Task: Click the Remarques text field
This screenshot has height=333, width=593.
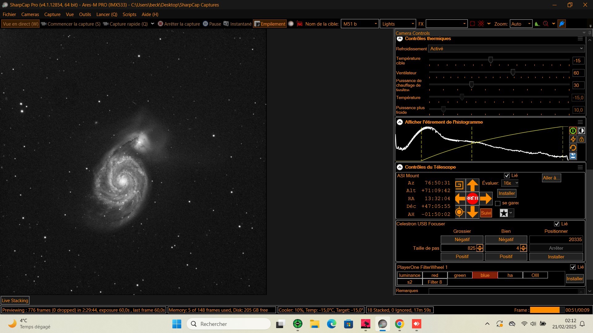Action: (x=507, y=291)
